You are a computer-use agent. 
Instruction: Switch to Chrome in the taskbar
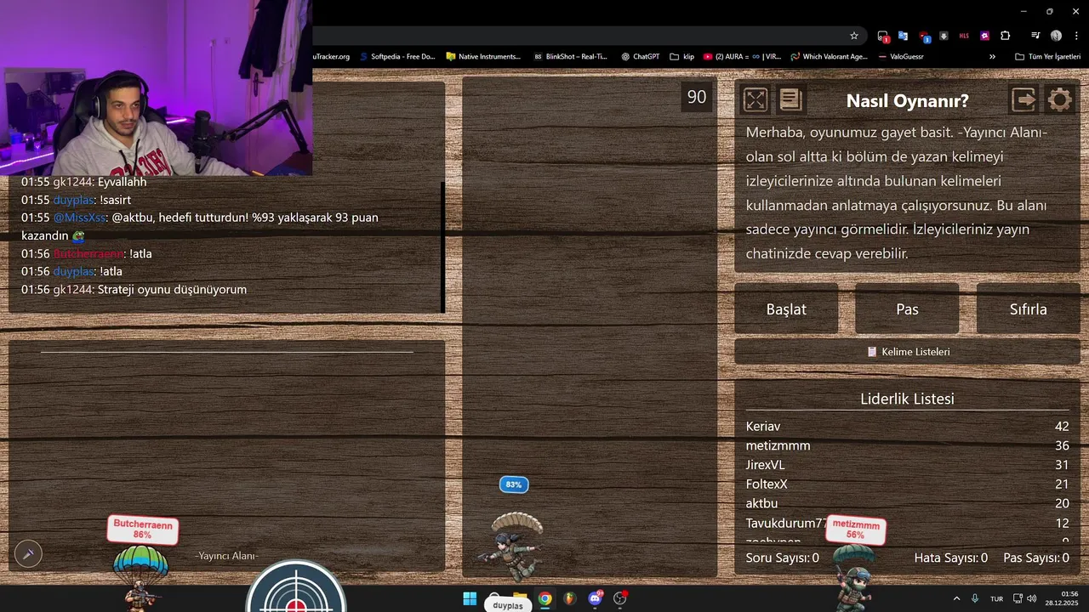[x=544, y=598]
